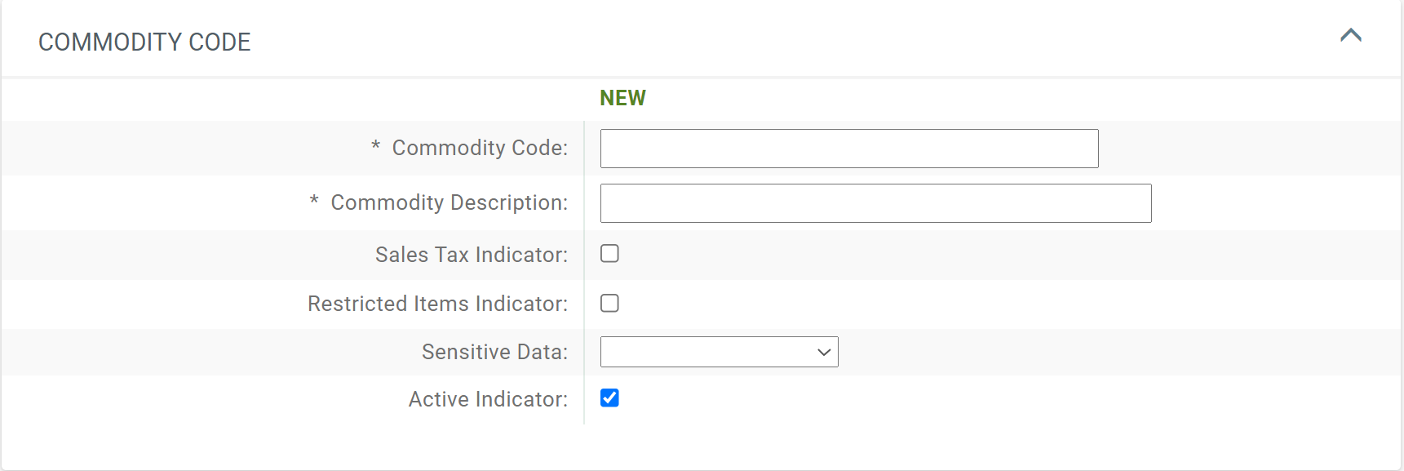1404x471 pixels.
Task: Focus the Commodity Description text box
Action: tap(875, 202)
